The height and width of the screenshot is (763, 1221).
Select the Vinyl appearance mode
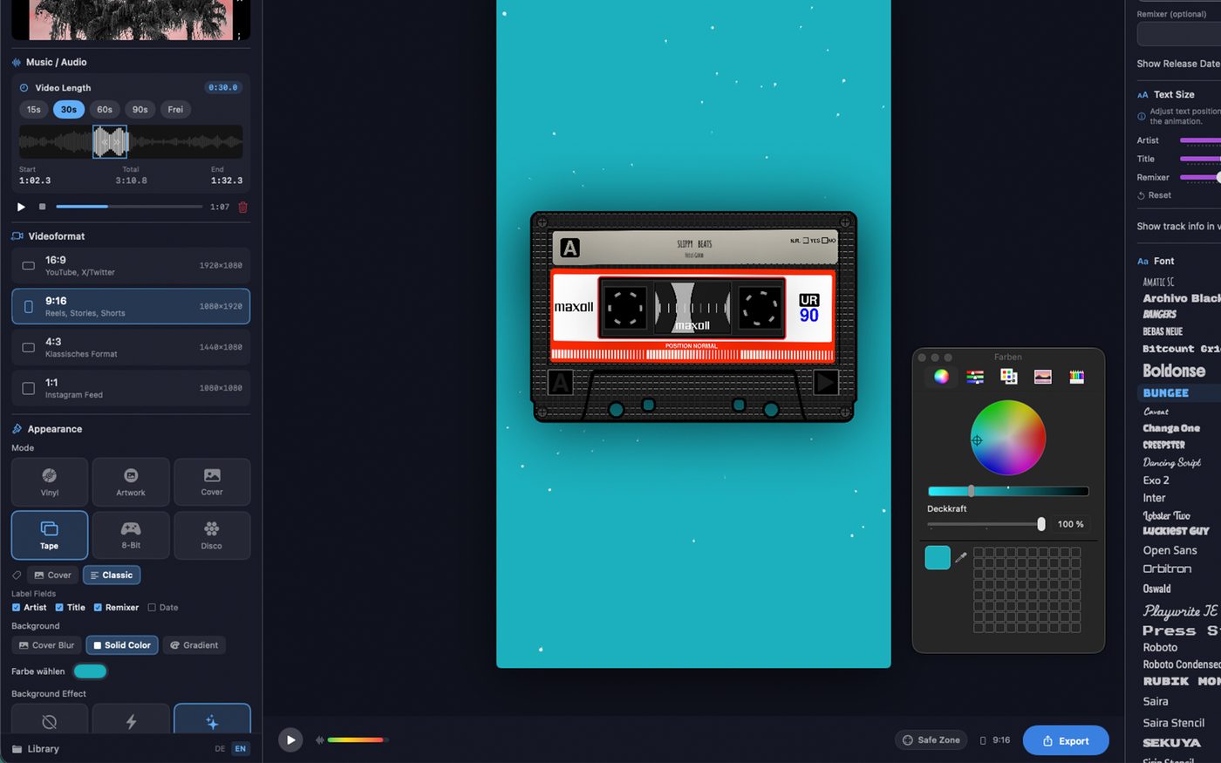49,481
